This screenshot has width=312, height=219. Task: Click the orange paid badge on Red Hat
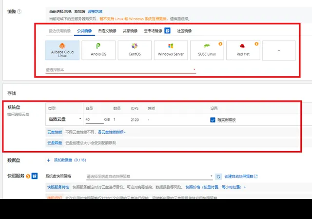coord(256,44)
